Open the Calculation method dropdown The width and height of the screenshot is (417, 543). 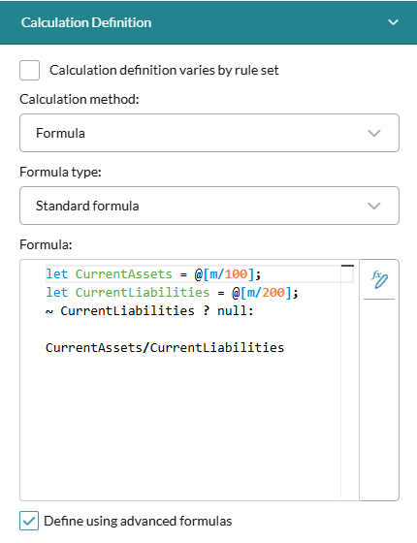[209, 133]
